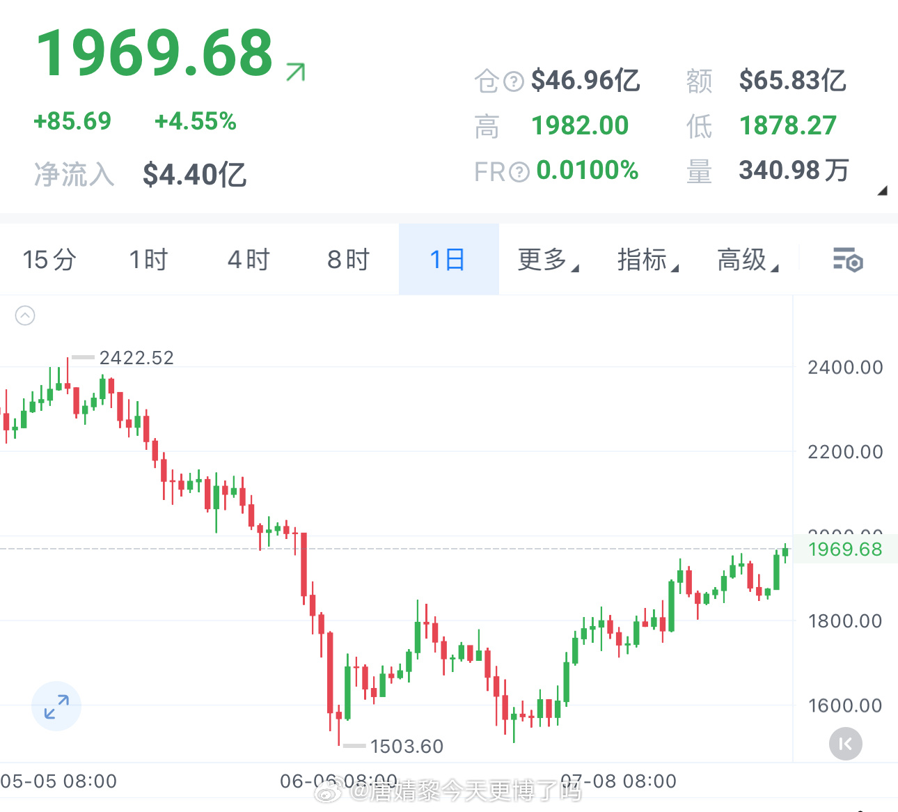
Task: Open the 高级 advanced dropdown
Action: pos(748,260)
